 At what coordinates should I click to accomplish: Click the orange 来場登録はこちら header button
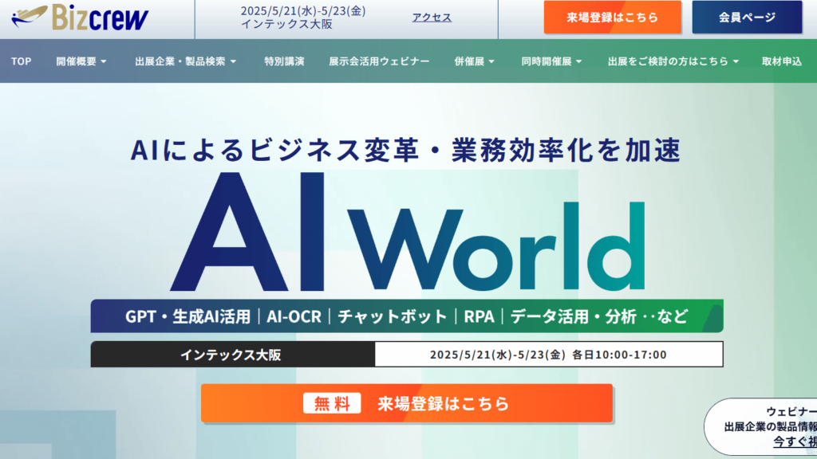click(612, 18)
